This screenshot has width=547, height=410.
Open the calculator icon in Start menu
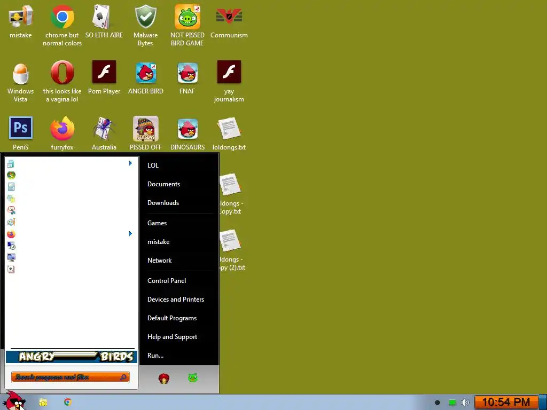[11, 187]
